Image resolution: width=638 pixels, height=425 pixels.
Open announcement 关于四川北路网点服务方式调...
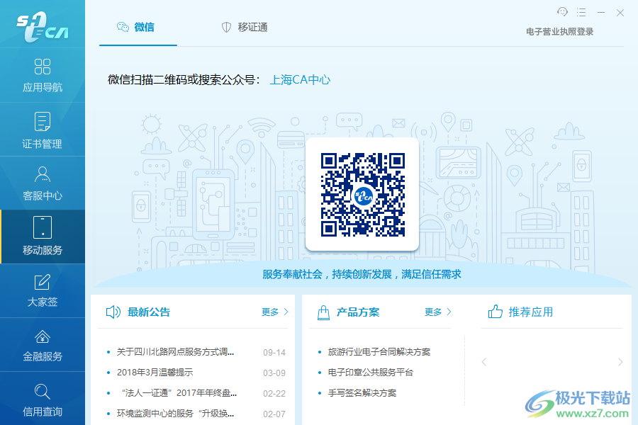[x=175, y=352]
